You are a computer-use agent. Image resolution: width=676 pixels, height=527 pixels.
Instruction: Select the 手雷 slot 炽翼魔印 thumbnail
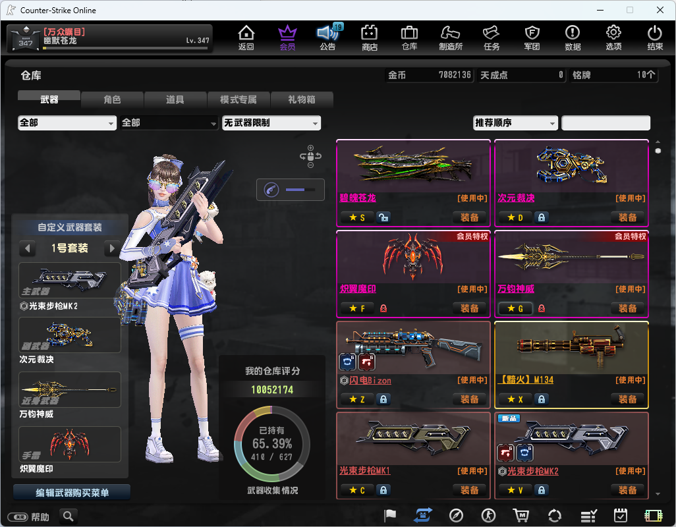(70, 444)
